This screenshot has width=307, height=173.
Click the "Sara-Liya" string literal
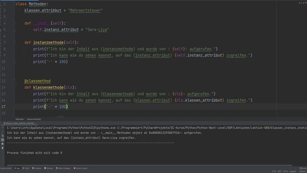click(x=97, y=30)
